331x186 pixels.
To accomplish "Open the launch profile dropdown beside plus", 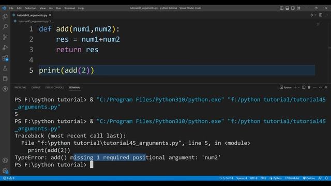I will click(299, 87).
